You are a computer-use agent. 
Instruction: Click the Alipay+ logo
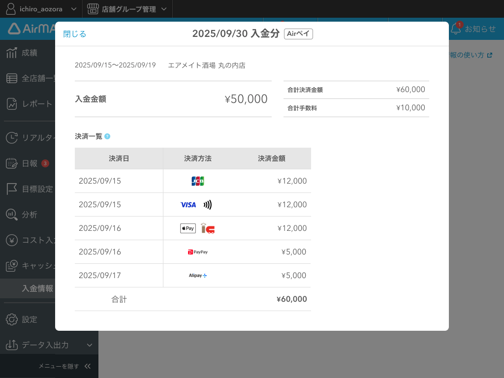point(198,276)
